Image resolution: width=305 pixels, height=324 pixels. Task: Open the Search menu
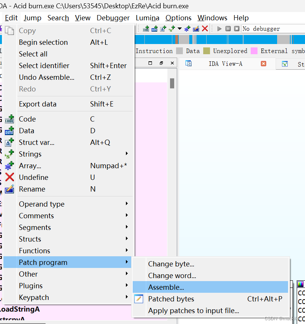(x=58, y=18)
